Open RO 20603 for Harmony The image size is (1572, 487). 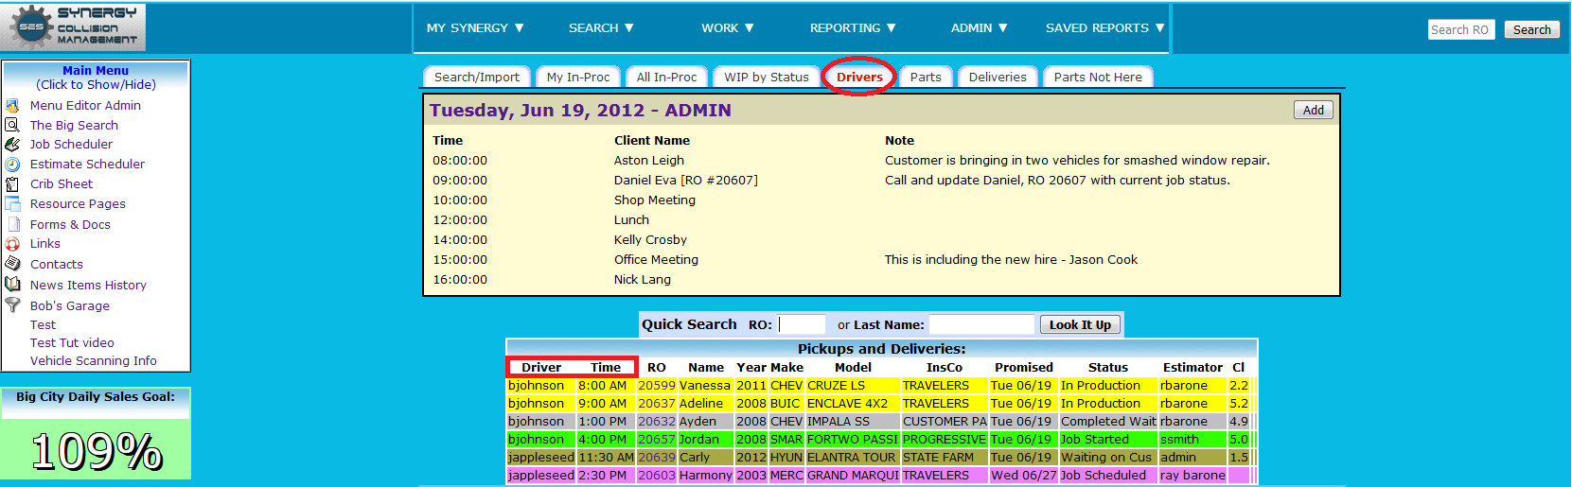click(x=657, y=476)
